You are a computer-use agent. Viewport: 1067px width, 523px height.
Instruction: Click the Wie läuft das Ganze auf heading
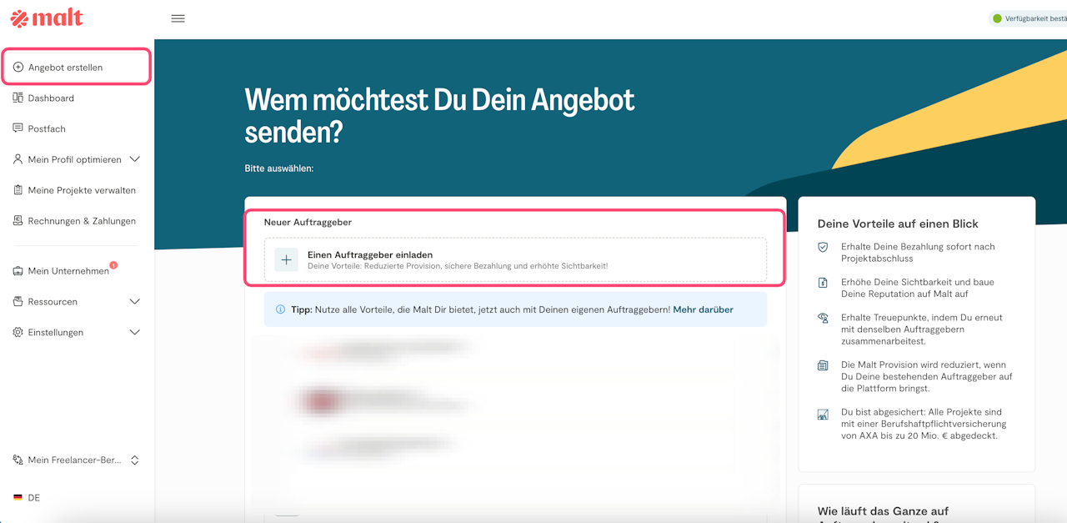883,510
